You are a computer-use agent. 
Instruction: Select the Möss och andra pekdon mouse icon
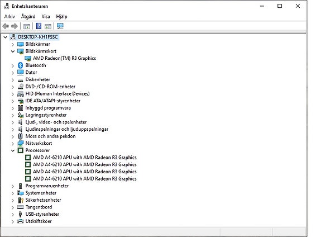[20, 136]
